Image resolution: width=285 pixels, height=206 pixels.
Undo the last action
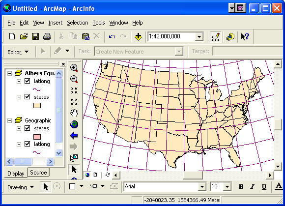pyautogui.click(x=112, y=36)
